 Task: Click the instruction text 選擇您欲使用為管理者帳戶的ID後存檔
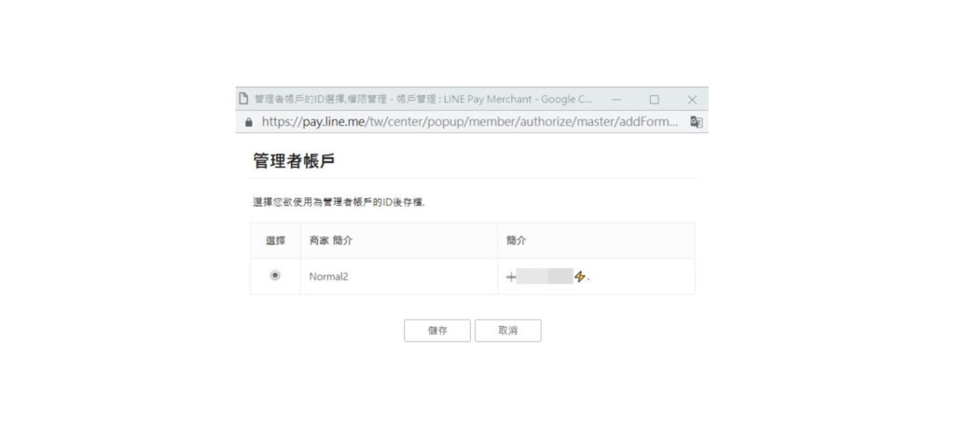pos(339,202)
